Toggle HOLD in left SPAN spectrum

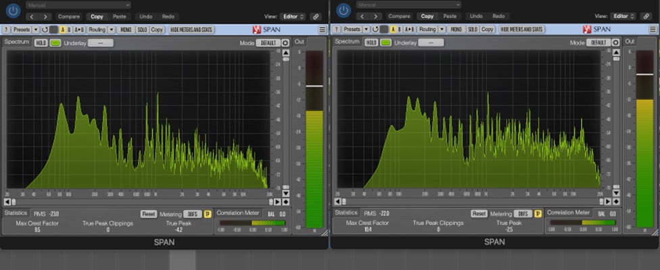[41, 43]
